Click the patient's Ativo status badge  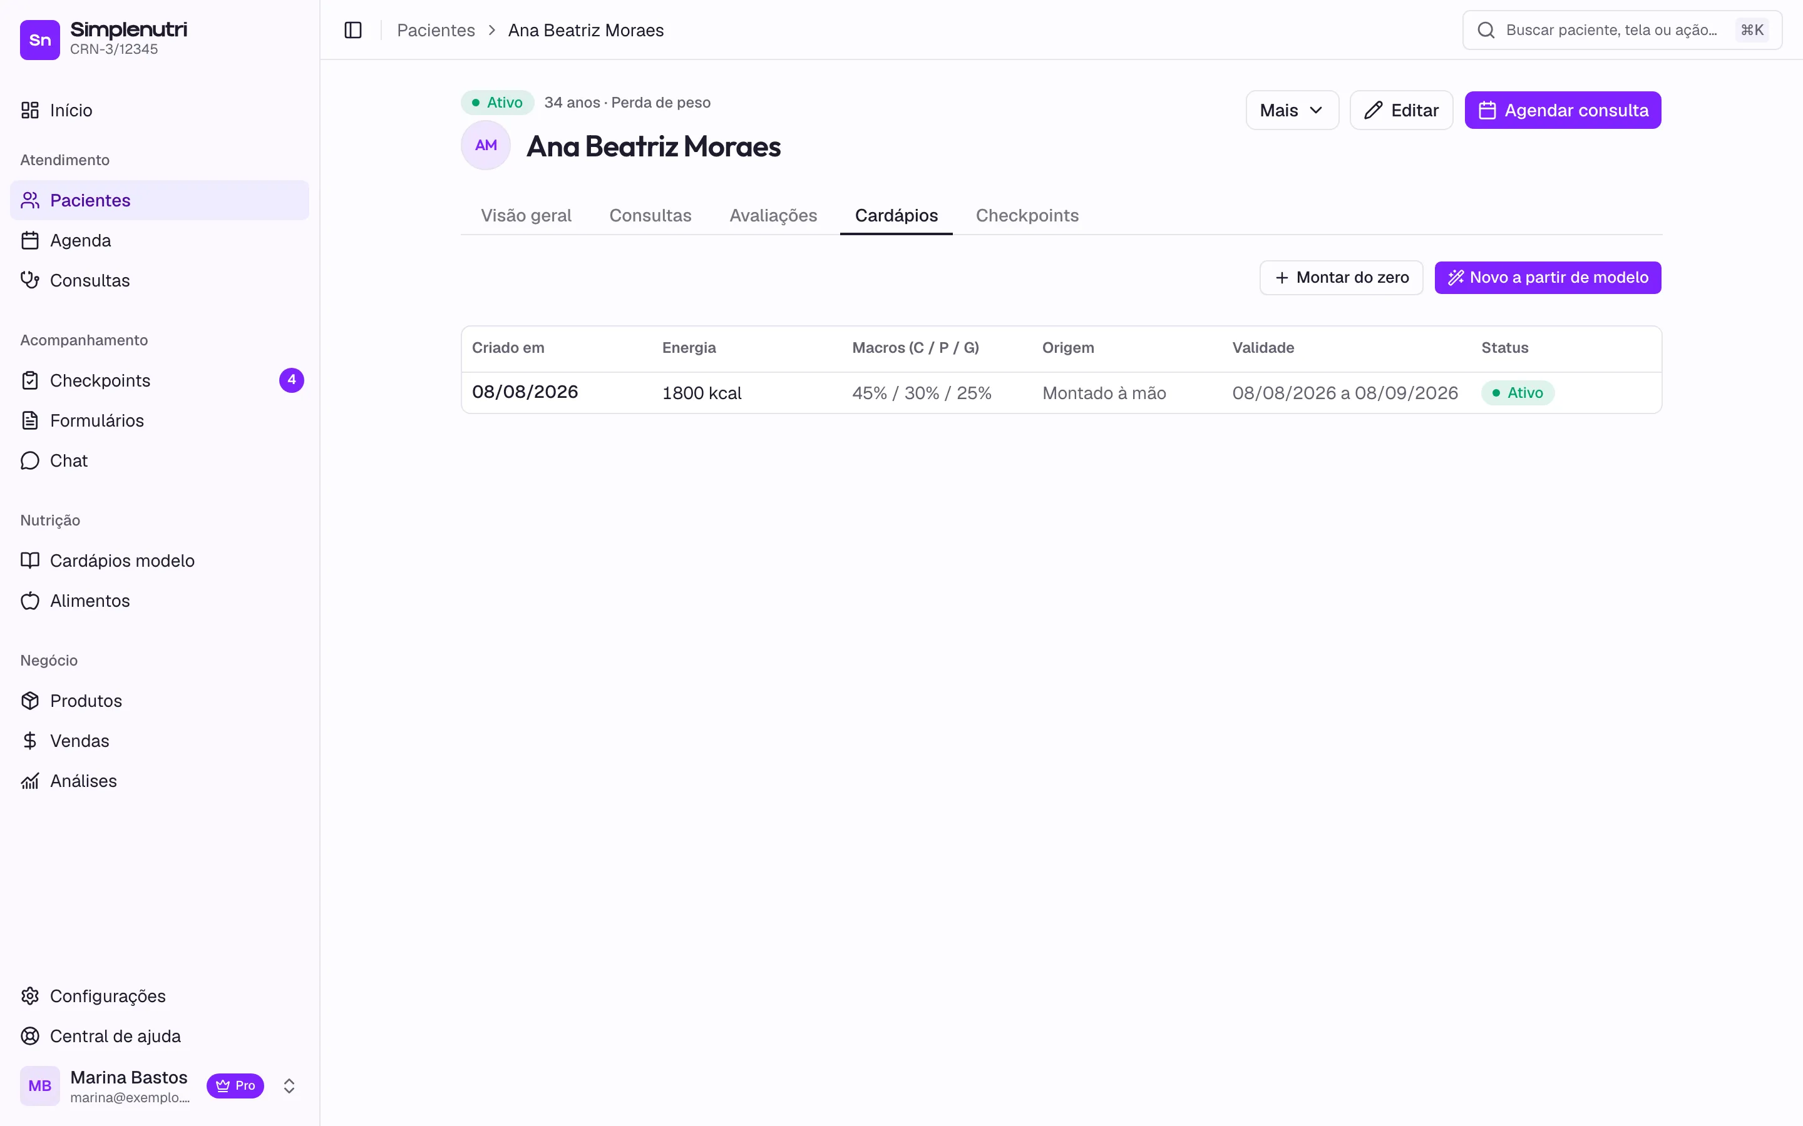click(497, 103)
